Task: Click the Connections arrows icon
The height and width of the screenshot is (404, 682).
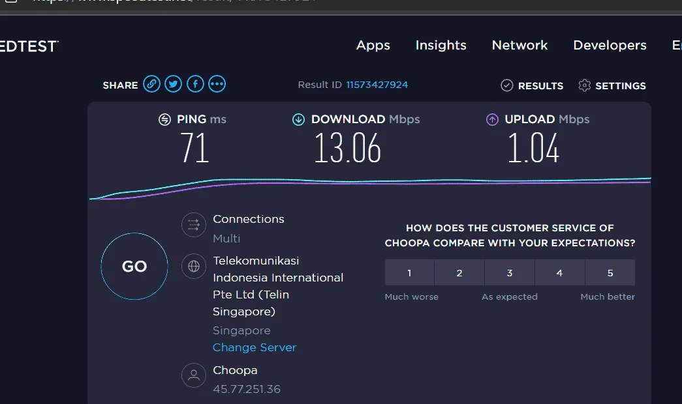Action: click(x=194, y=225)
